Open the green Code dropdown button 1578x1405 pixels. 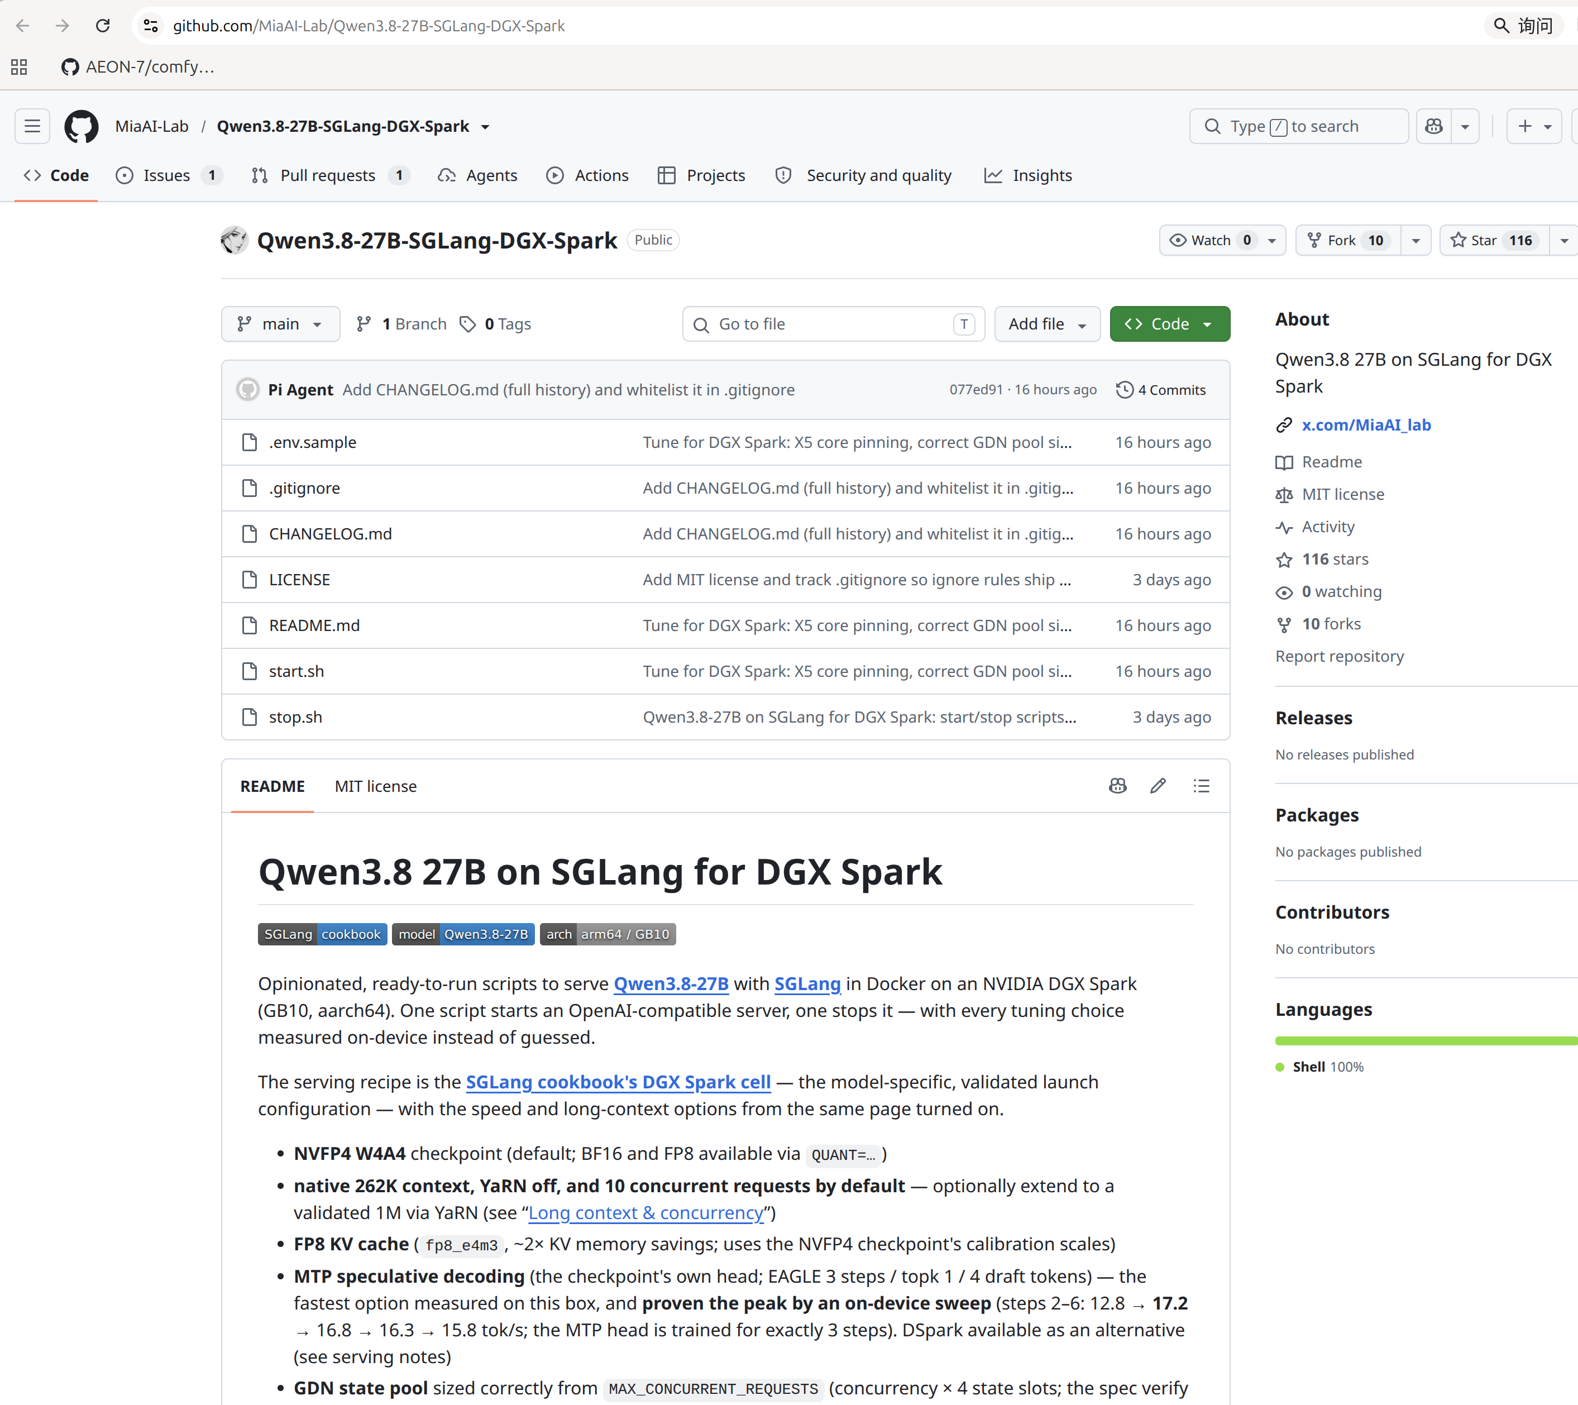[x=1170, y=324]
